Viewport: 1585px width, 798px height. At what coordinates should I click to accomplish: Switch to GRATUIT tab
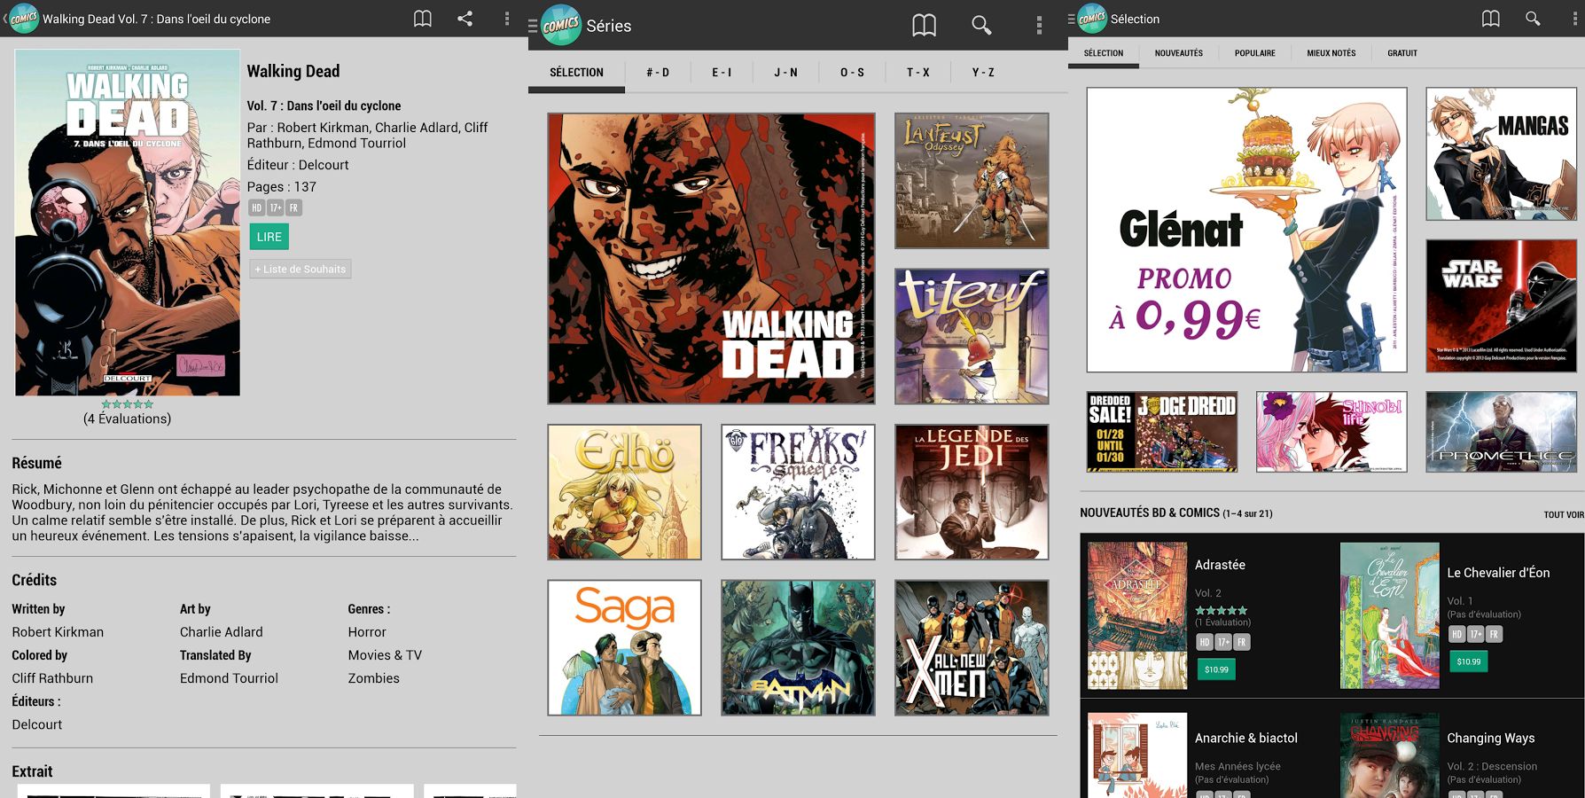coord(1402,53)
